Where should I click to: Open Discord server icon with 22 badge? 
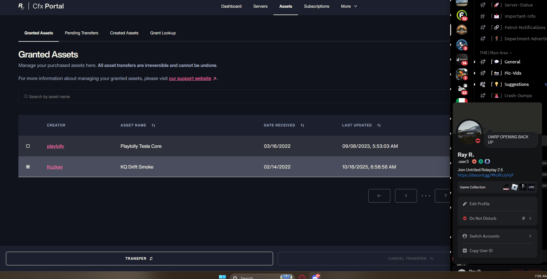pos(462,89)
